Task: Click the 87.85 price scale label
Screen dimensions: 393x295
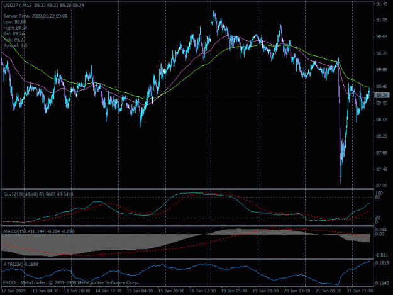Action: [x=382, y=153]
